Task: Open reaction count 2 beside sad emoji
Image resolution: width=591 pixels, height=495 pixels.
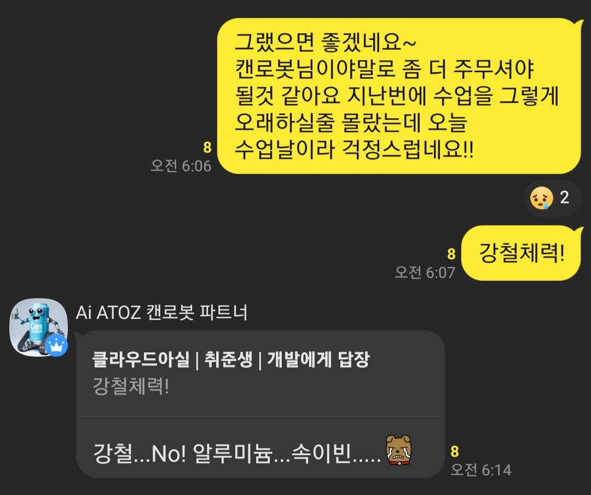Action: (x=565, y=197)
